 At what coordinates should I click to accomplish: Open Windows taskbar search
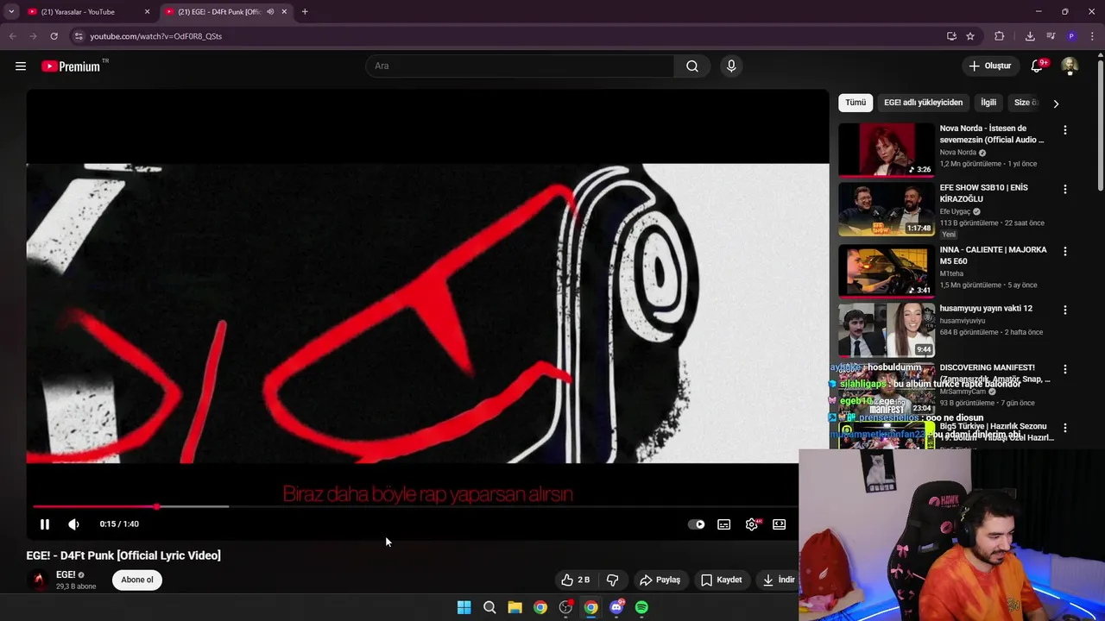(x=489, y=607)
